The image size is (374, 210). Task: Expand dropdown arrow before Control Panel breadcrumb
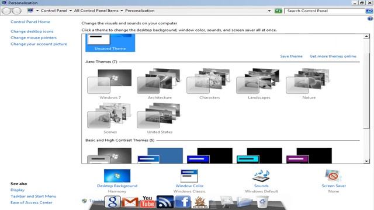tap(37, 10)
